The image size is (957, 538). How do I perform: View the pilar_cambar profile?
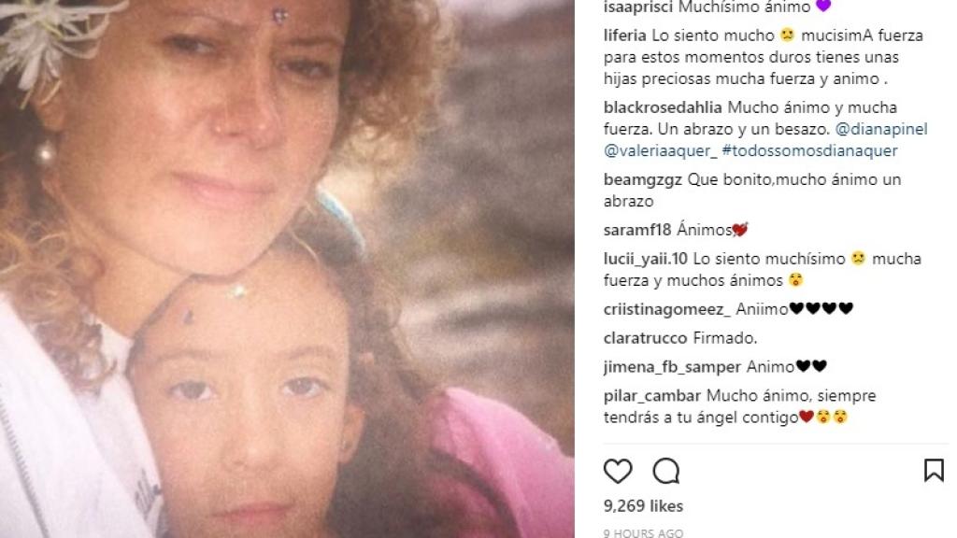[x=651, y=396]
